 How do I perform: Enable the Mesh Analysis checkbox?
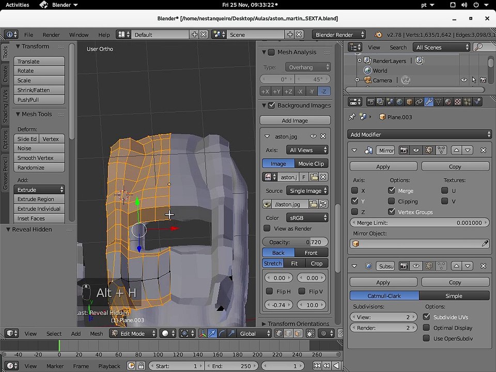[x=271, y=52]
